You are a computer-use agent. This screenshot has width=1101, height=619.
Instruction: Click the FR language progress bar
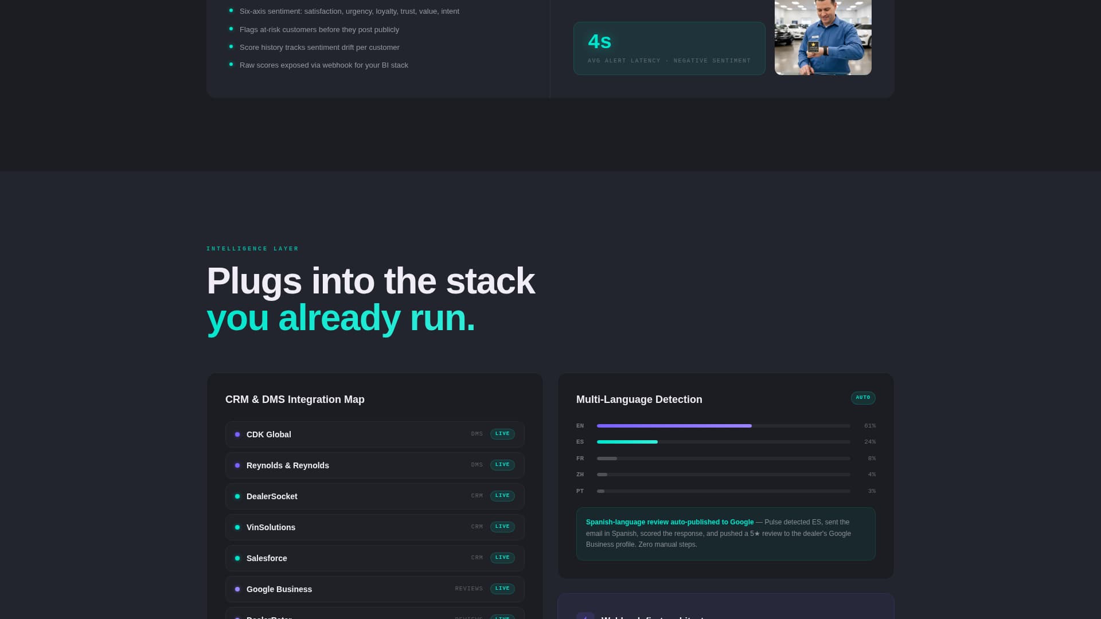pyautogui.click(x=724, y=459)
